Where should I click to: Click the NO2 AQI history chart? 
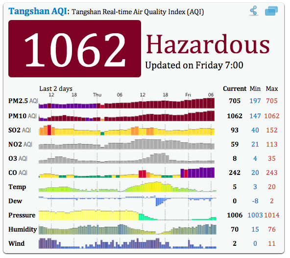pos(127,144)
